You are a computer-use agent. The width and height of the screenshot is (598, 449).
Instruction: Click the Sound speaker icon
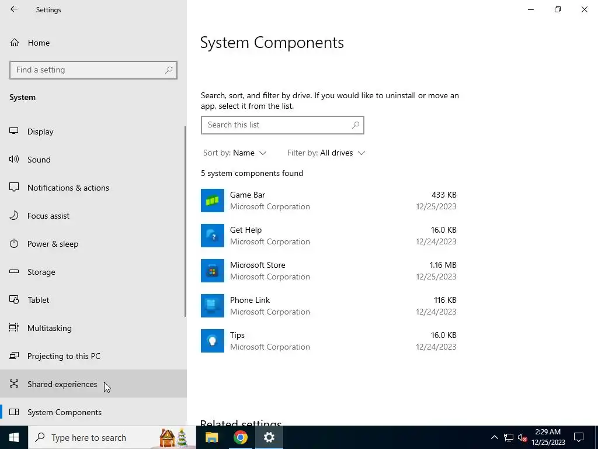[14, 159]
